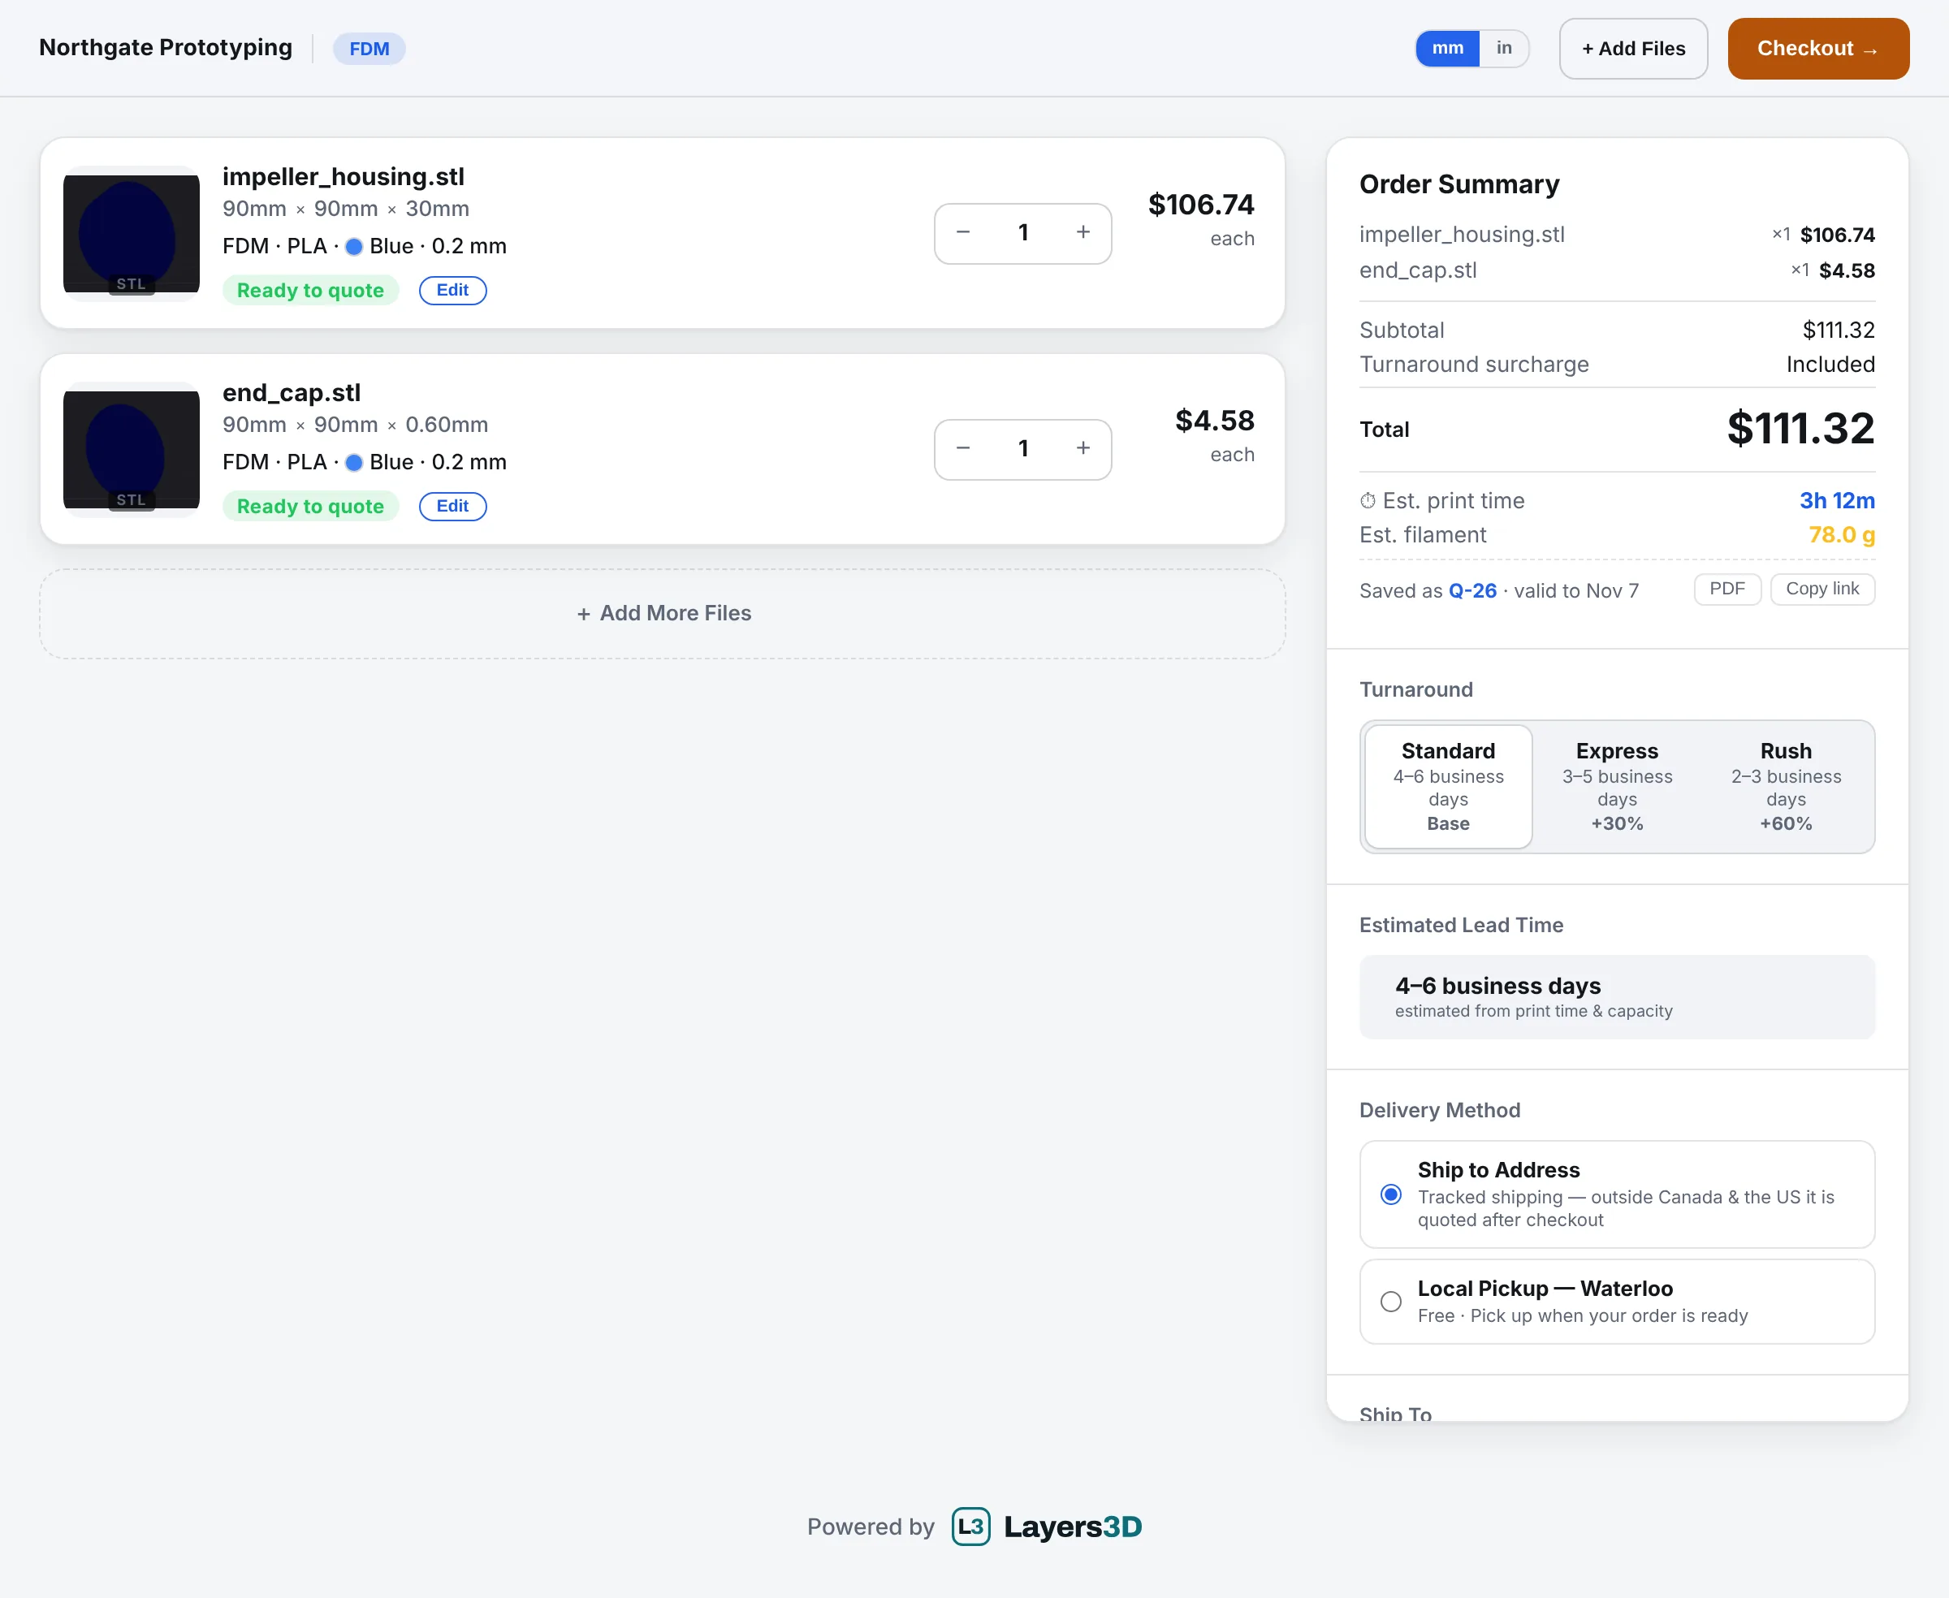Click Ready to quote badge on impeller_housing.stl
1949x1598 pixels.
coord(310,290)
